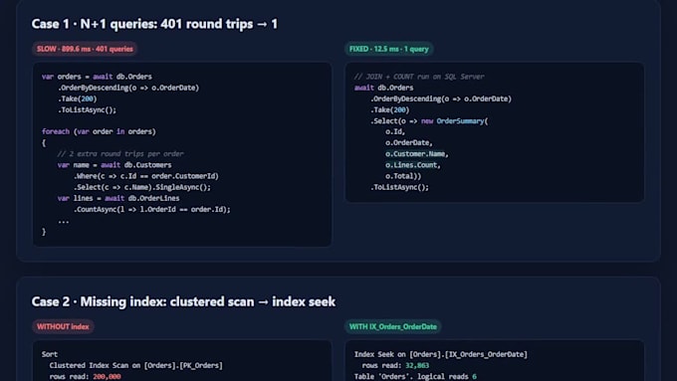The image size is (677, 381).
Task: Click the line ".CountAsync(l => l.OrderId == order.Id);"
Action: (x=152, y=209)
